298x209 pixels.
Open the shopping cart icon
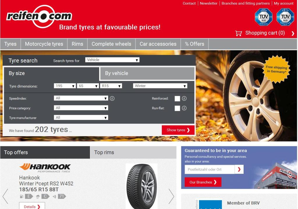239,33
